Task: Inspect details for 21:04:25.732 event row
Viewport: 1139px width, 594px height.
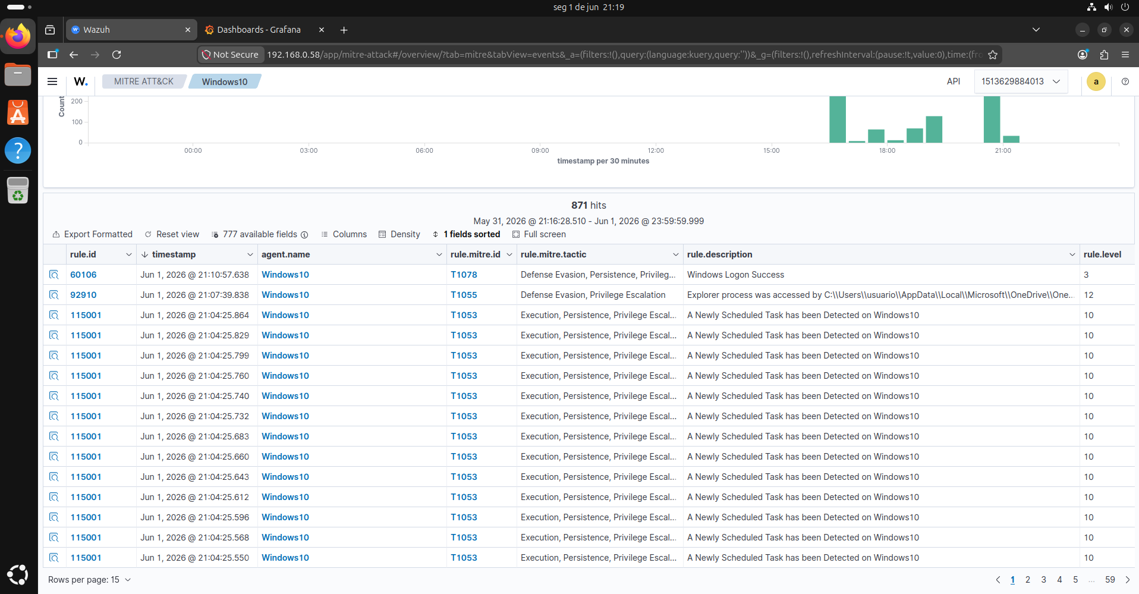Action: pos(54,416)
